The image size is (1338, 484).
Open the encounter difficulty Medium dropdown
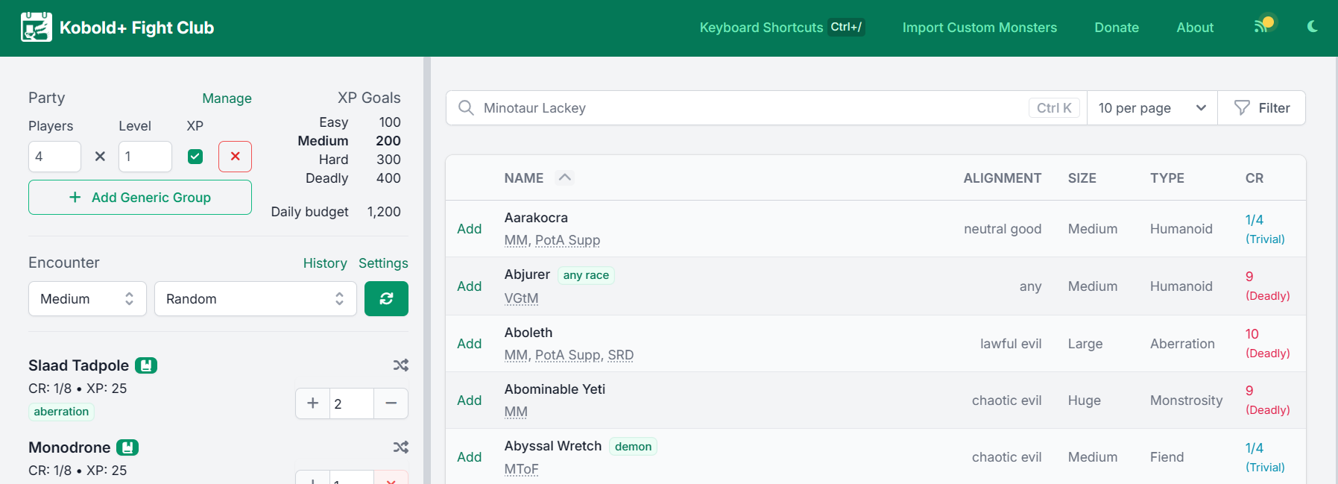(x=87, y=299)
